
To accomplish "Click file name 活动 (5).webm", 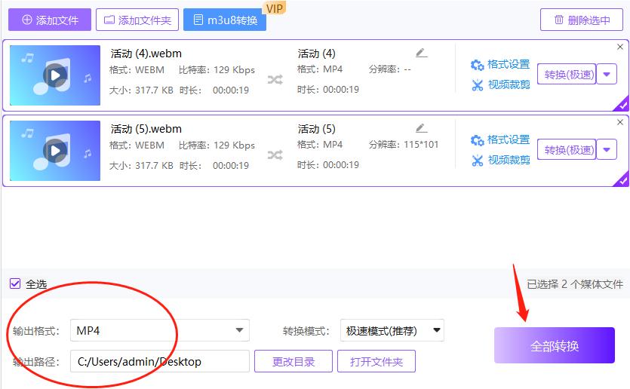I will [146, 129].
